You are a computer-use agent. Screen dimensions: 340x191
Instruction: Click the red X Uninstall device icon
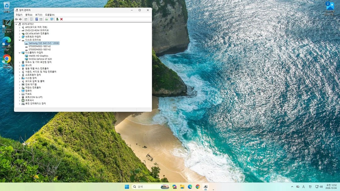[61, 19]
